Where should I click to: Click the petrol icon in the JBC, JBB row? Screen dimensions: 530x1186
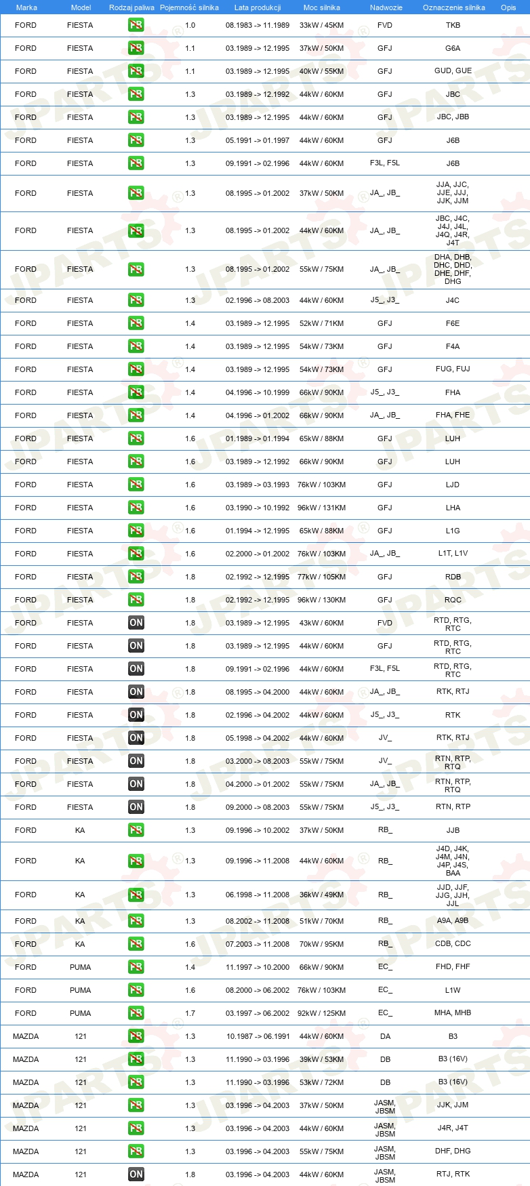click(136, 117)
